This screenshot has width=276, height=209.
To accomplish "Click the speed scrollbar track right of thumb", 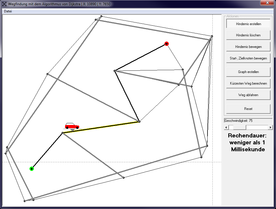I will (x=257, y=127).
